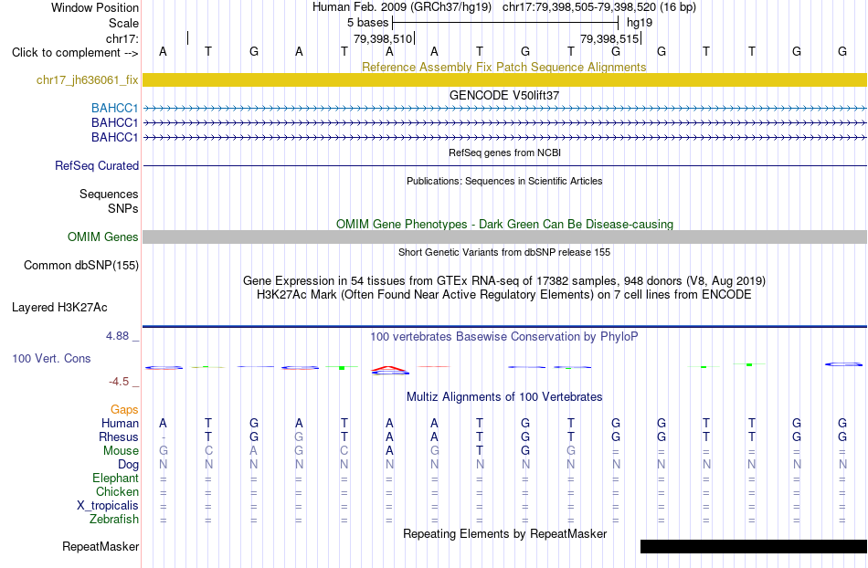The width and height of the screenshot is (868, 568).
Task: Click the RefSeq Curated intron line
Action: 504,165
